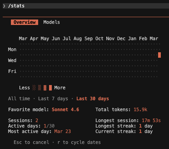Image resolution: width=169 pixels, height=149 pixels.
Task: Choose the Last 7 days range
Action: (53, 99)
